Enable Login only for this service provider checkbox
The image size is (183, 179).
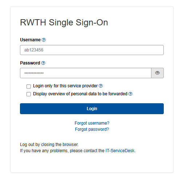[x=29, y=87]
